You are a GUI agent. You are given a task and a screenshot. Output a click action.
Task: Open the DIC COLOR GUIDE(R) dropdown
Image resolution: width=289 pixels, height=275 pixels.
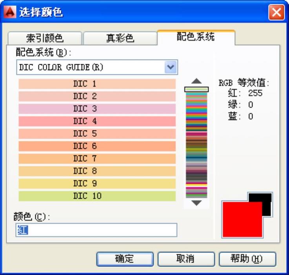click(x=171, y=67)
